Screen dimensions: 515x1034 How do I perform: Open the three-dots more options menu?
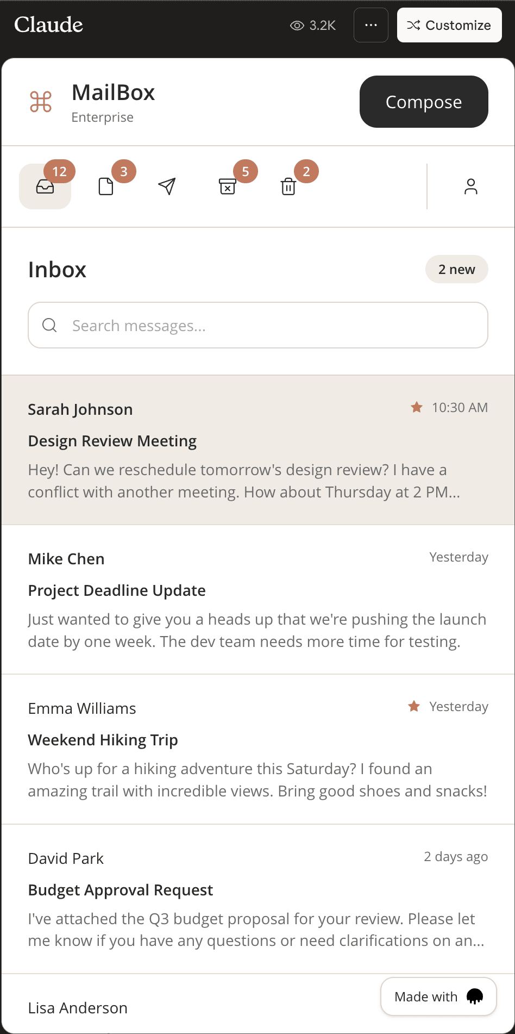pyautogui.click(x=371, y=25)
